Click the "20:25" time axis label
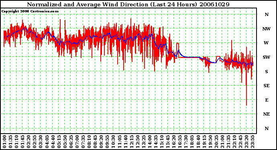Viewport: 277px width, 150px height. (x=216, y=142)
